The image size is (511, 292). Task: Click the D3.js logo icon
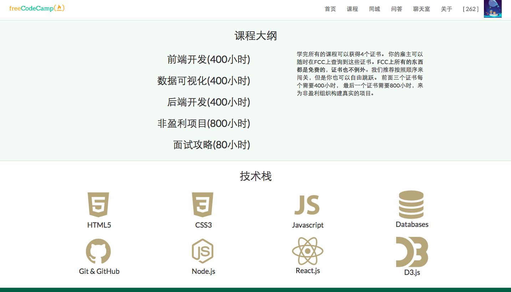point(412,252)
